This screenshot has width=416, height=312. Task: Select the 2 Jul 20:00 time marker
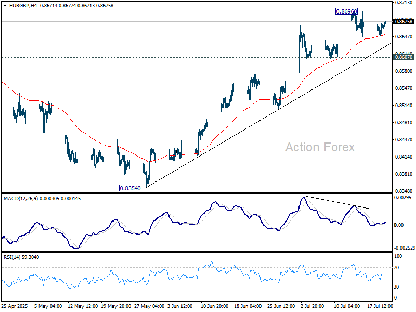coord(313,306)
